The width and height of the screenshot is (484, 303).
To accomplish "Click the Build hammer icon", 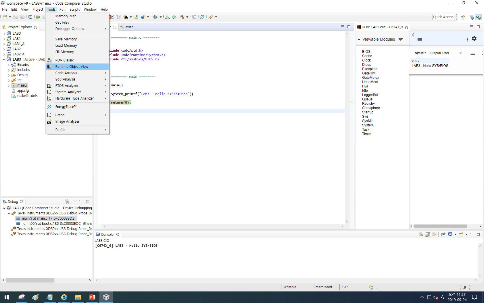I will point(182,17).
